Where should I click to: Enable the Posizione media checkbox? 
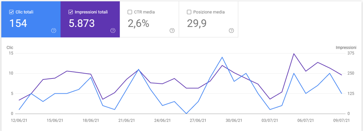(189, 12)
